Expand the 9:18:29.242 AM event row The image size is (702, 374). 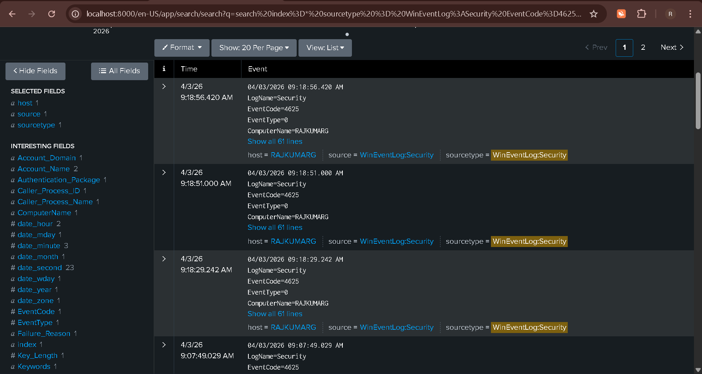[x=164, y=259]
